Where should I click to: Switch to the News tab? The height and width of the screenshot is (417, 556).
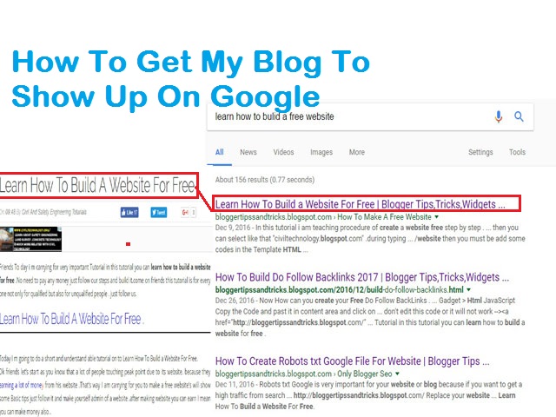(248, 152)
